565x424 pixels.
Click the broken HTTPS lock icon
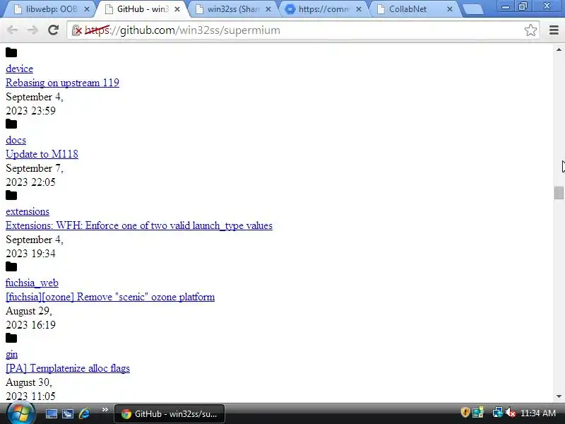pyautogui.click(x=77, y=30)
